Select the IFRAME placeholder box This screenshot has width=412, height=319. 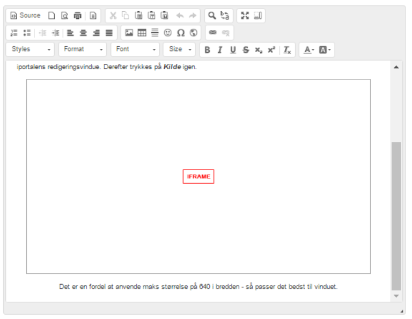click(198, 177)
